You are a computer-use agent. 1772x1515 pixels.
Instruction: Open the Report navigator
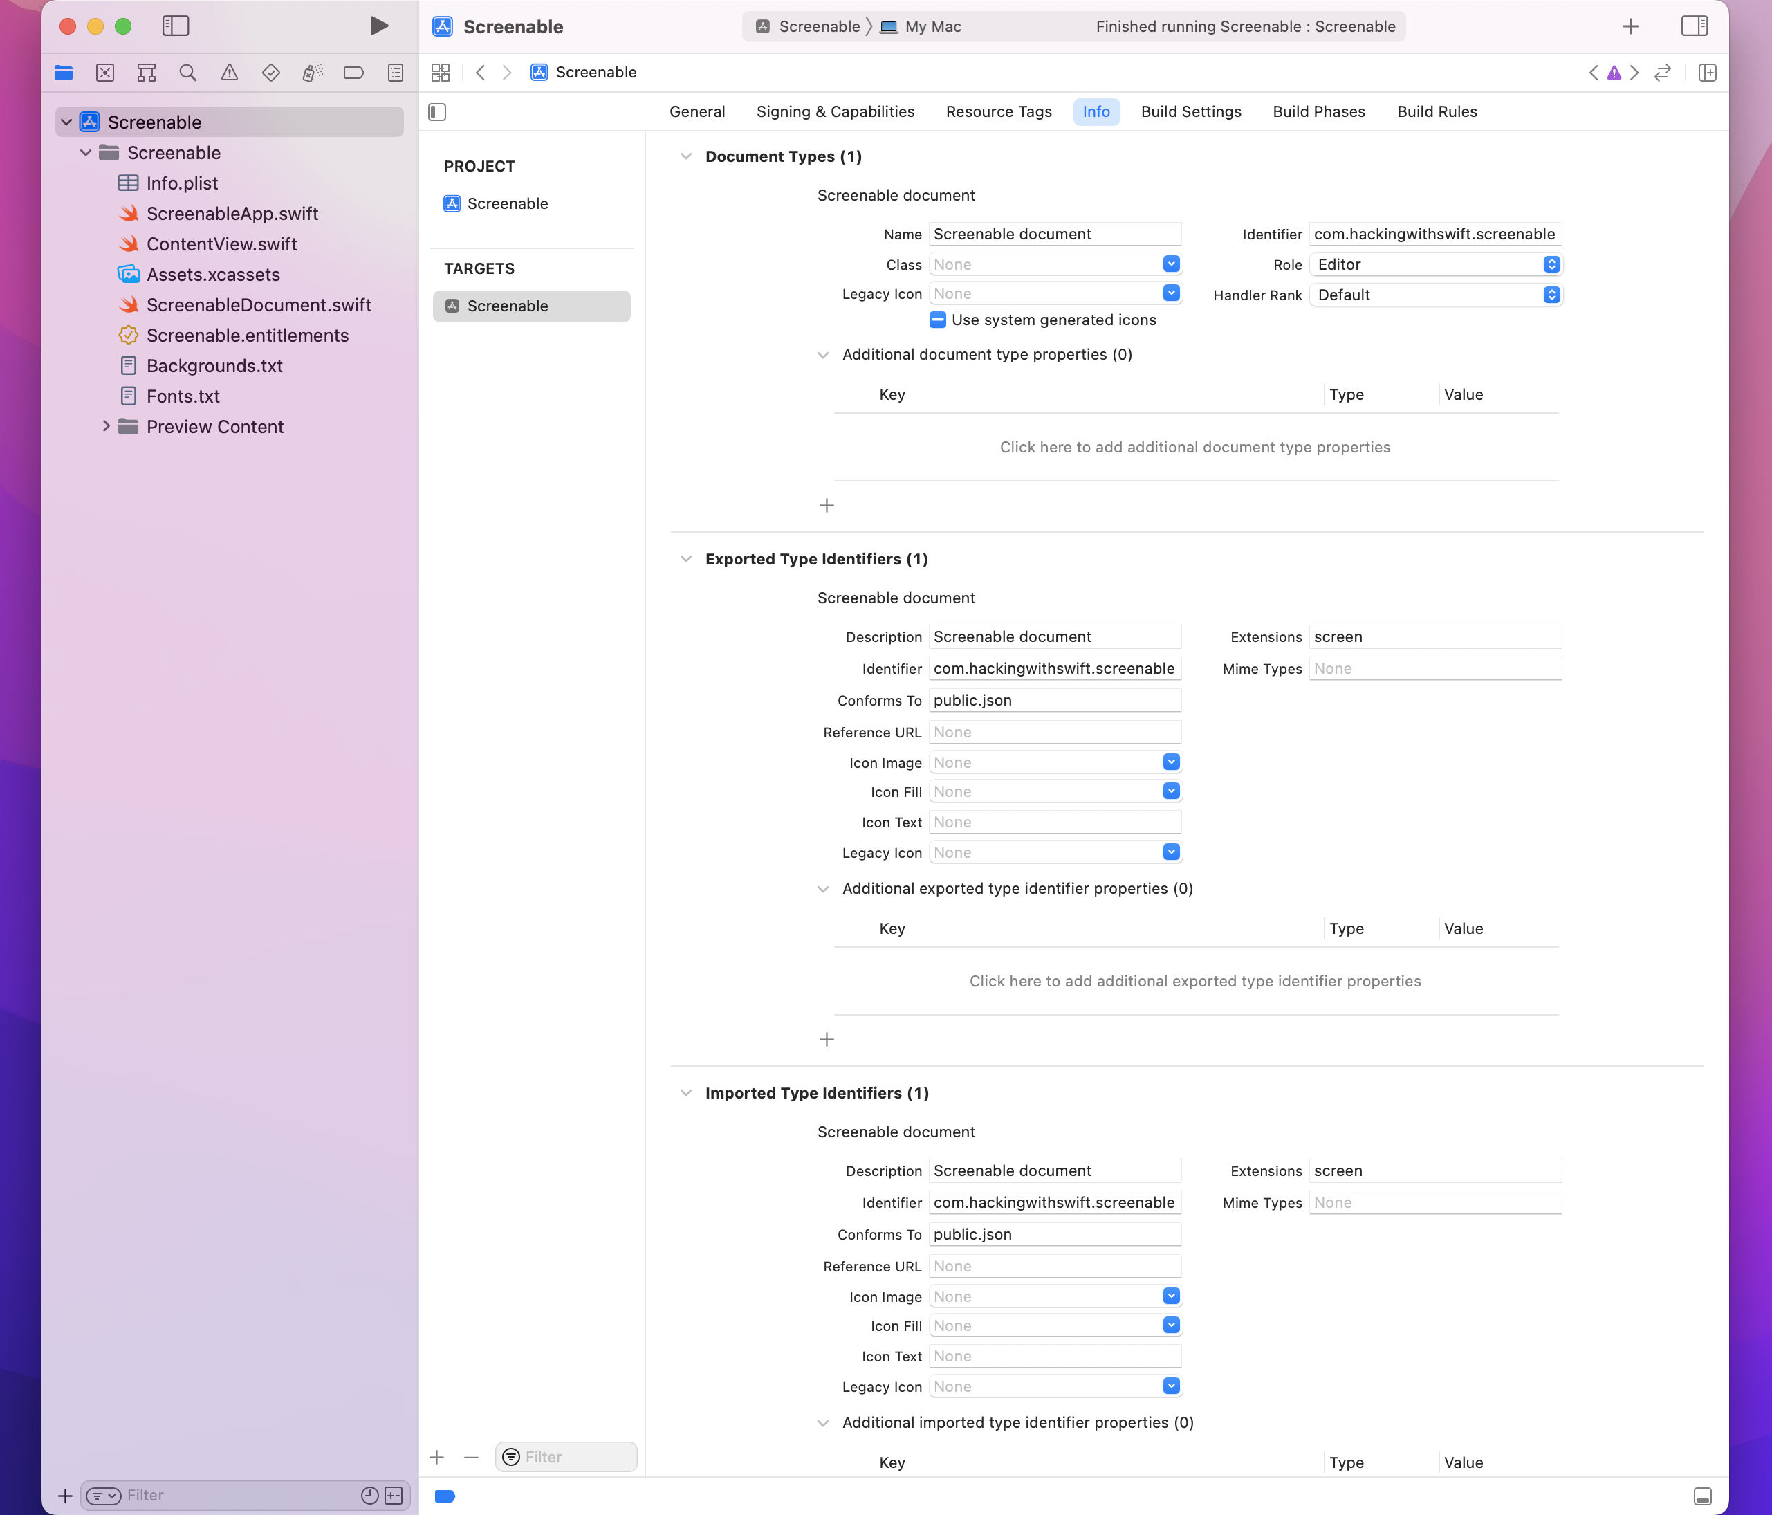tap(395, 73)
